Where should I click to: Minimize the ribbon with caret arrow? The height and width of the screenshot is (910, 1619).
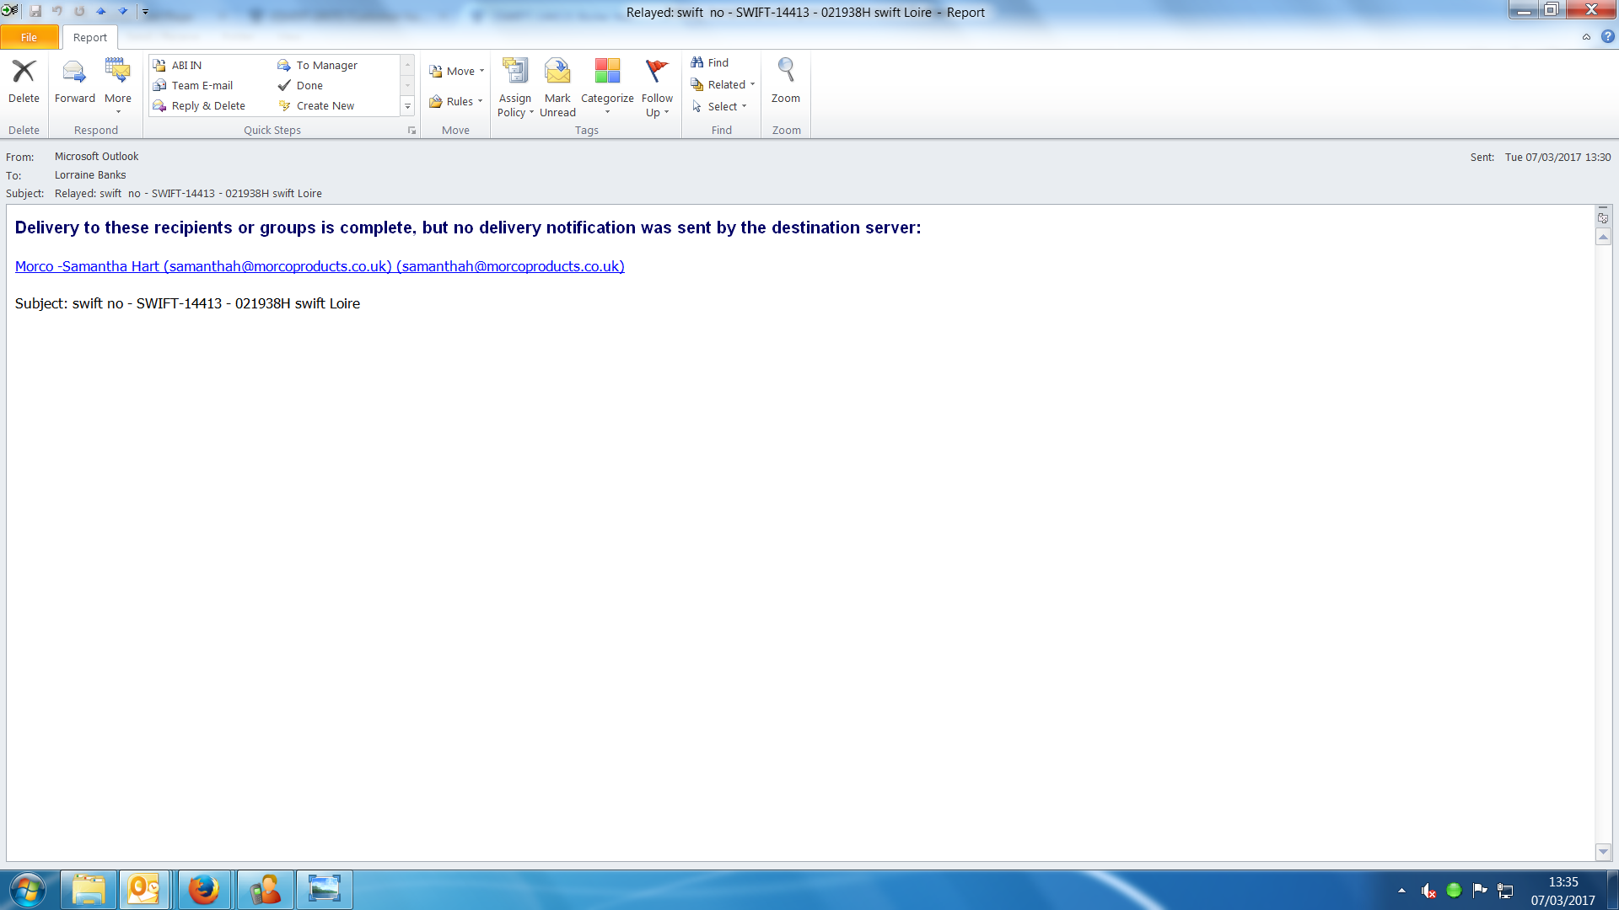coord(1586,37)
